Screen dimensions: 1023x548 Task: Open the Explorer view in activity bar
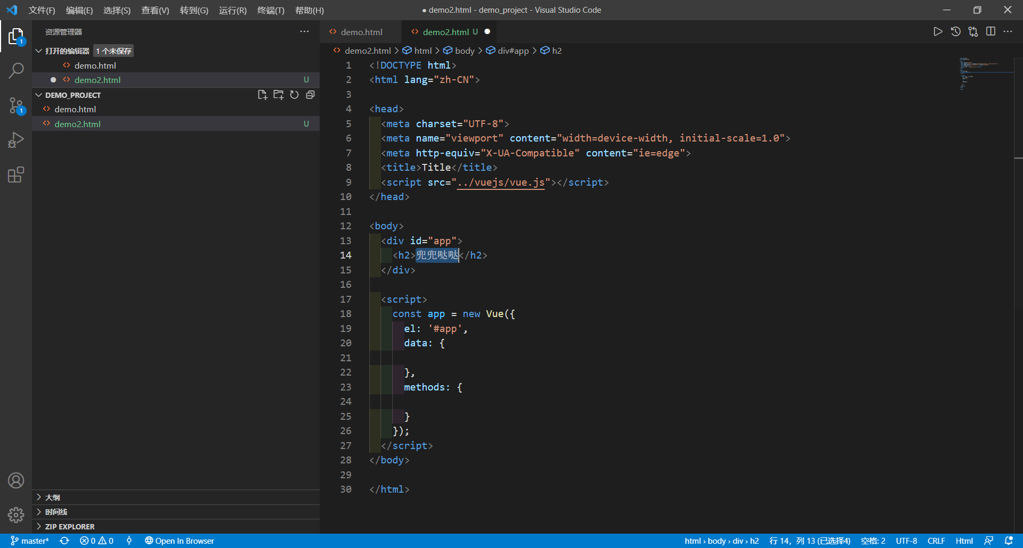point(16,37)
